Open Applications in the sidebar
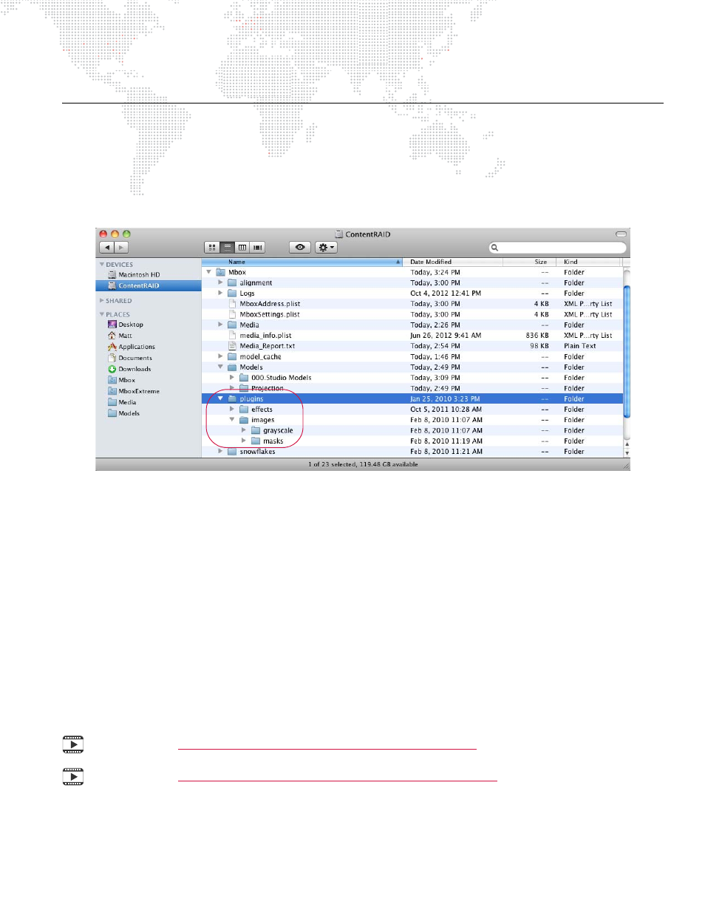This screenshot has height=913, width=705. click(137, 347)
